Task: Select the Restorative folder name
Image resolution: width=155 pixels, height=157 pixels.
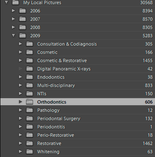Action: click(x=49, y=143)
